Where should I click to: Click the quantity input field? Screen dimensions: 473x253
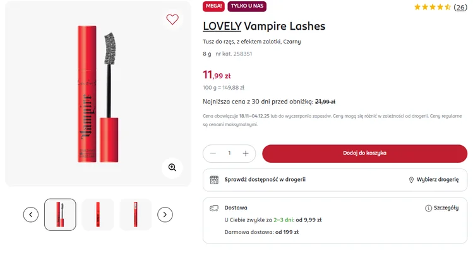click(x=229, y=153)
